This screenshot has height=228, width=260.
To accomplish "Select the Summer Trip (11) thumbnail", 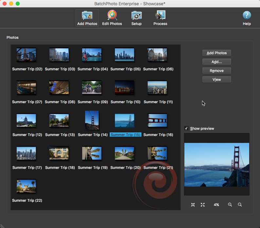I will tap(158, 87).
